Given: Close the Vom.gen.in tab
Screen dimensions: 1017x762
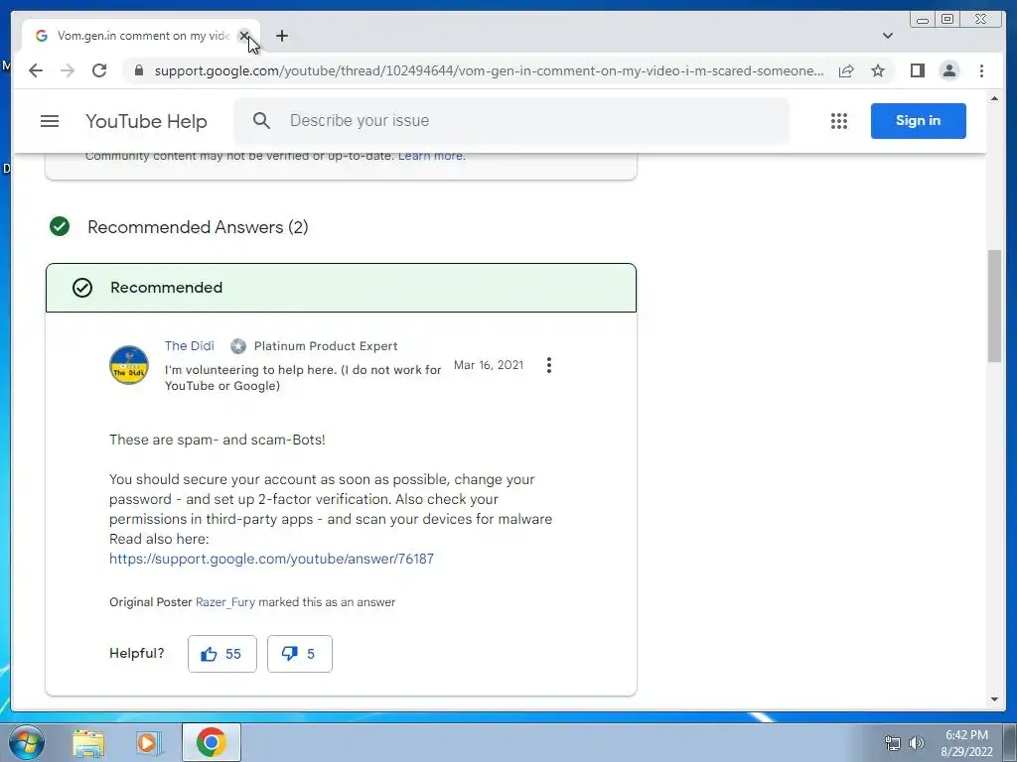Looking at the screenshot, I should tap(244, 36).
